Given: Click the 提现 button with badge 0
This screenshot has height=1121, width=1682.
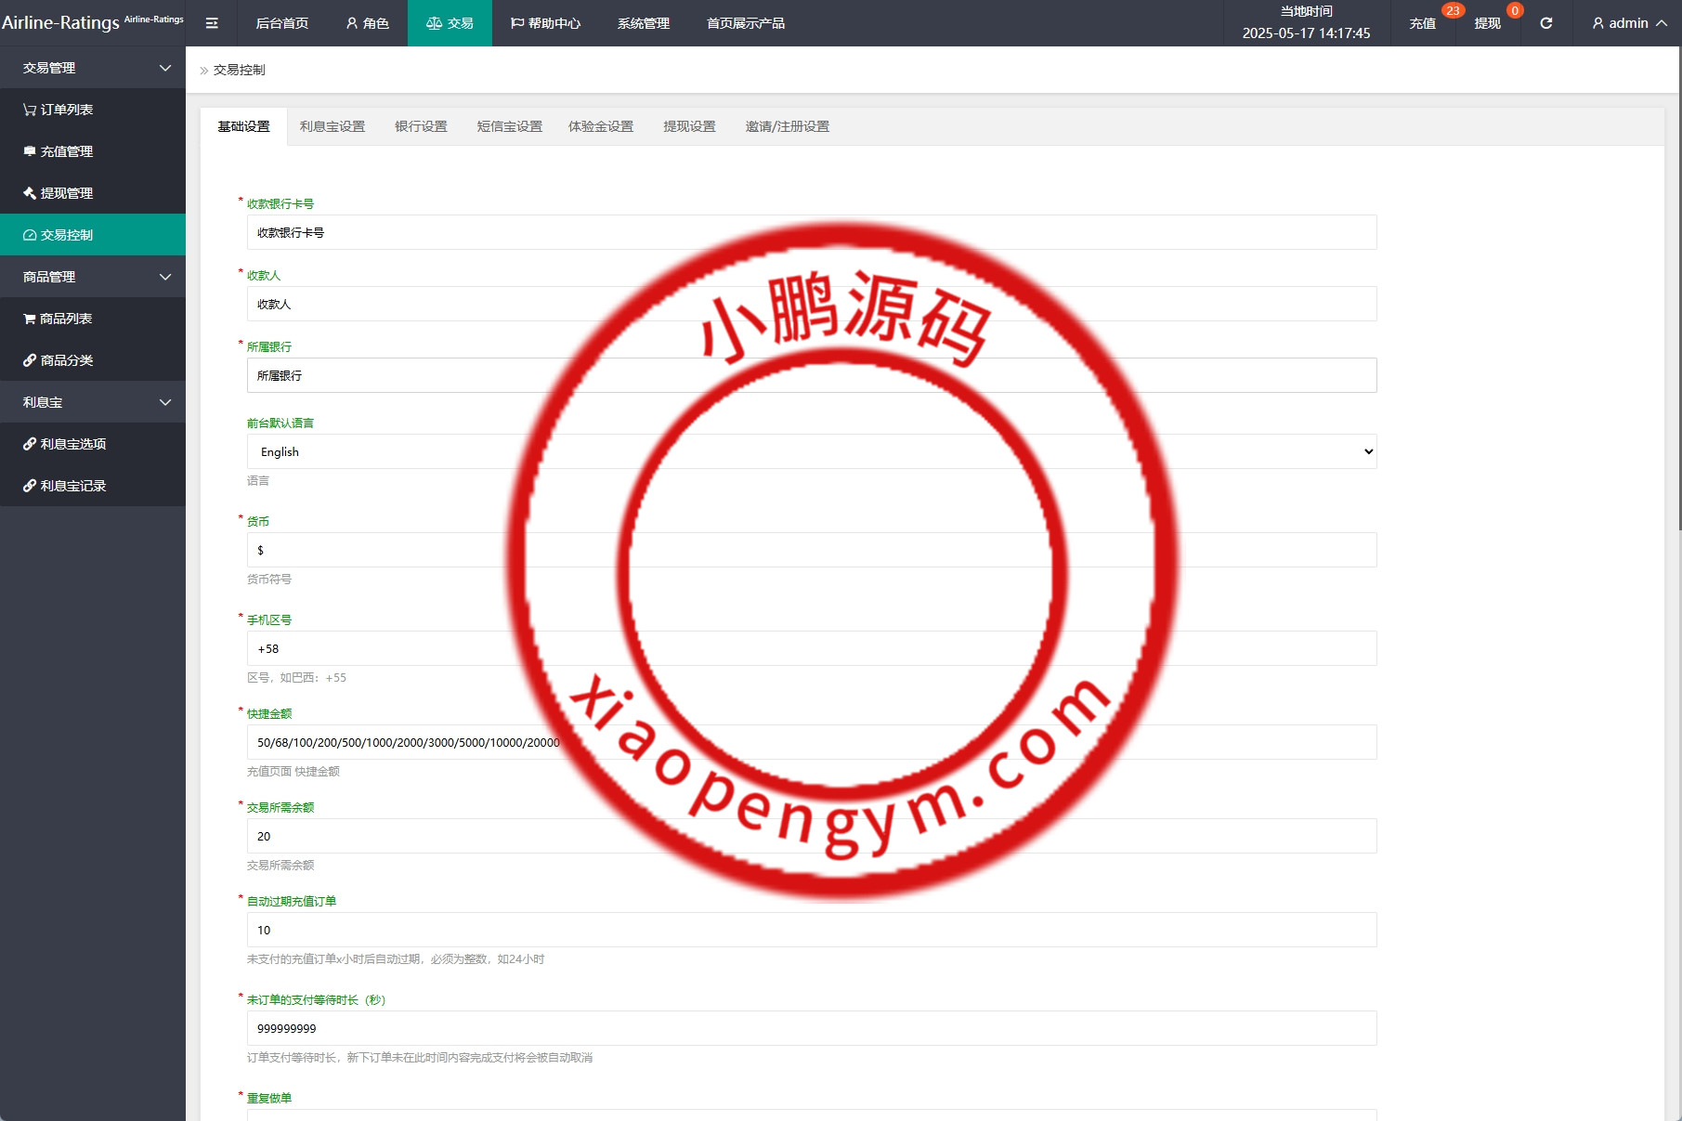Looking at the screenshot, I should click(1487, 23).
